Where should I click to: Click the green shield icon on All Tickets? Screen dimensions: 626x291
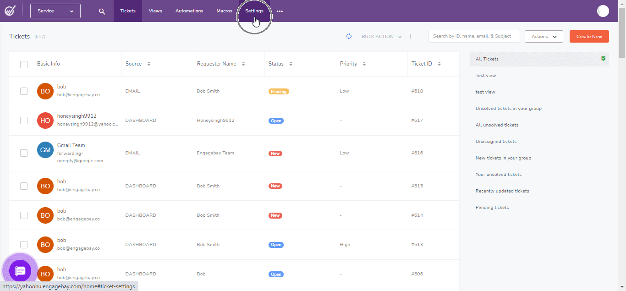[604, 59]
